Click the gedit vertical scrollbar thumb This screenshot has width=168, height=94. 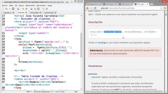click(81, 45)
